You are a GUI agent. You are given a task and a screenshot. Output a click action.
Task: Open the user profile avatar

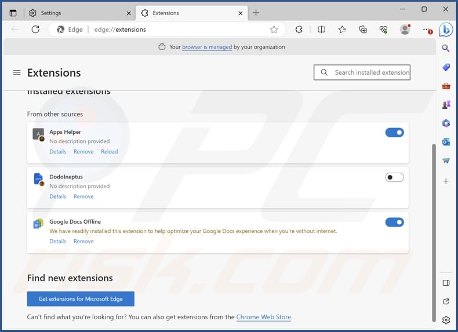405,30
